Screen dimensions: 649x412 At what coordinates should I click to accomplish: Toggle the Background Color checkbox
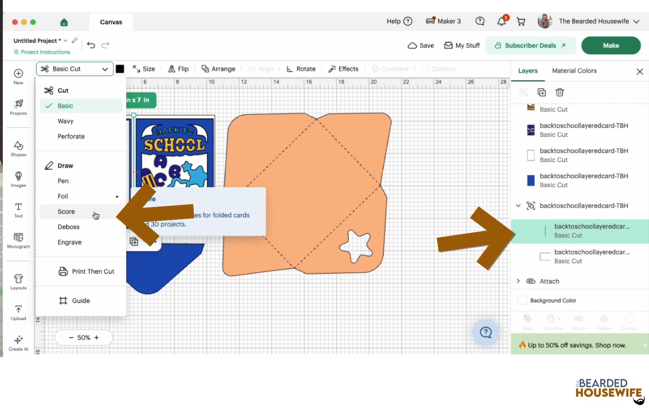click(522, 301)
